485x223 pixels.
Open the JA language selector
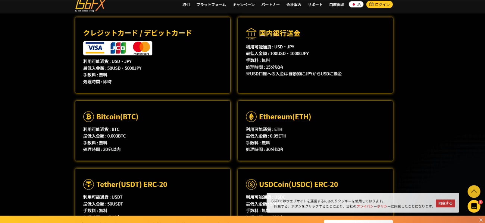356,4
